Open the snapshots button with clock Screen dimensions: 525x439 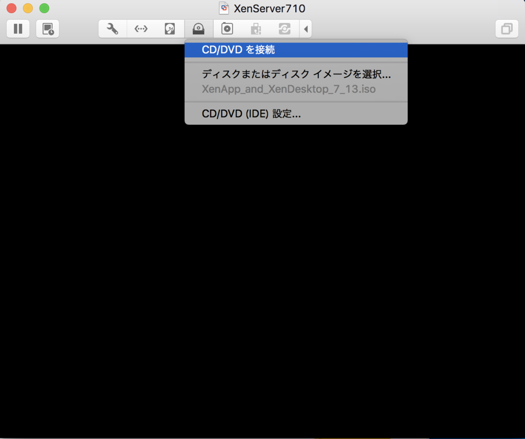pyautogui.click(x=48, y=29)
